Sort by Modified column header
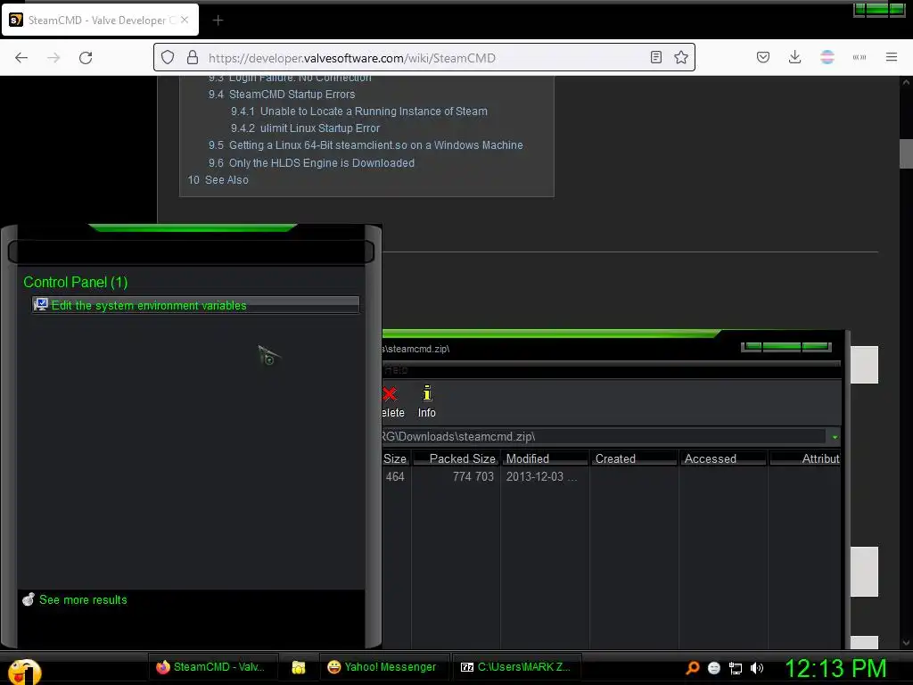This screenshot has height=685, width=913. click(x=545, y=459)
